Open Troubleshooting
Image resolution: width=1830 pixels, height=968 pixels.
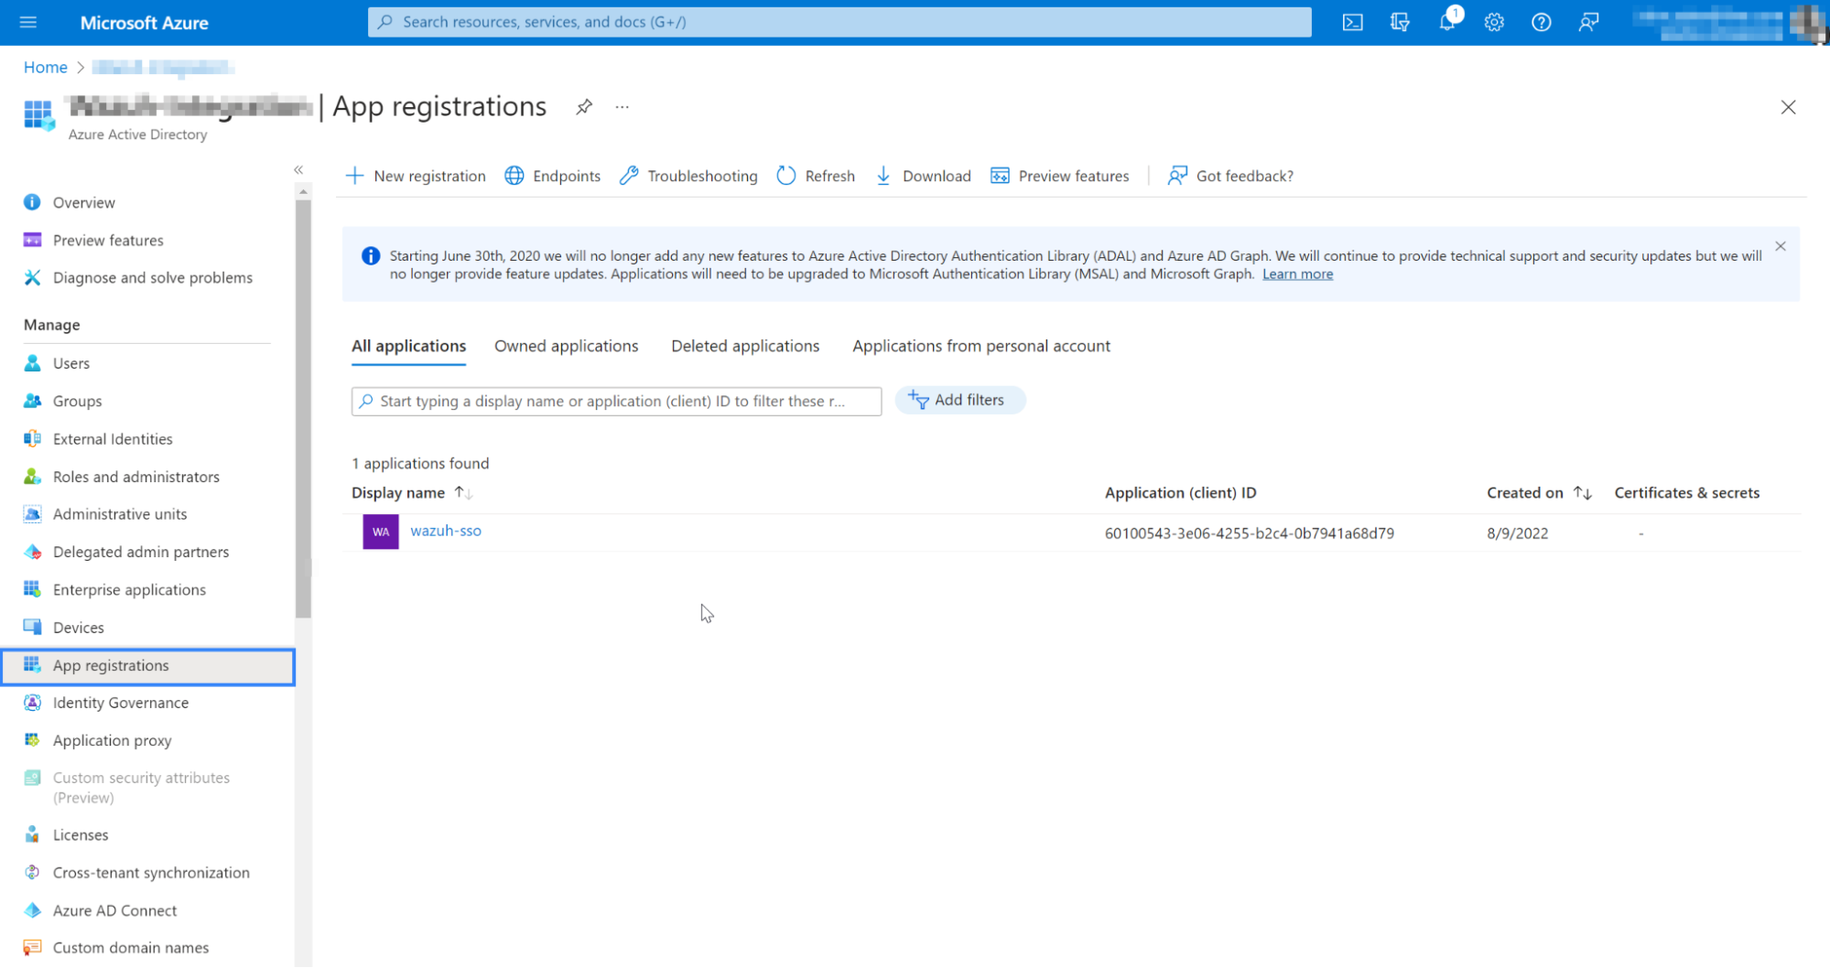[688, 176]
